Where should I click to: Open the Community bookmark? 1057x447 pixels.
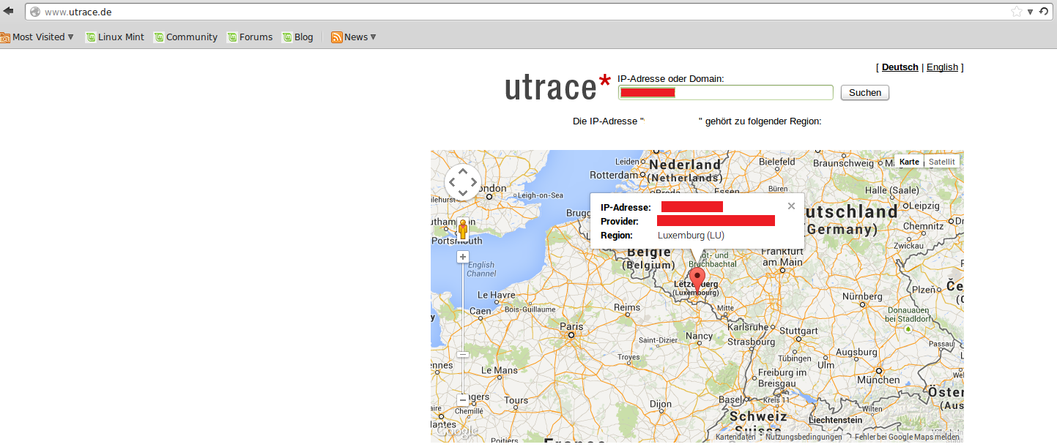coord(185,37)
